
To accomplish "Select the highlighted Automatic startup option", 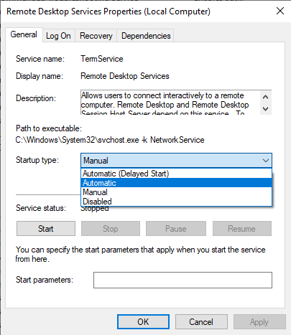I will 176,183.
